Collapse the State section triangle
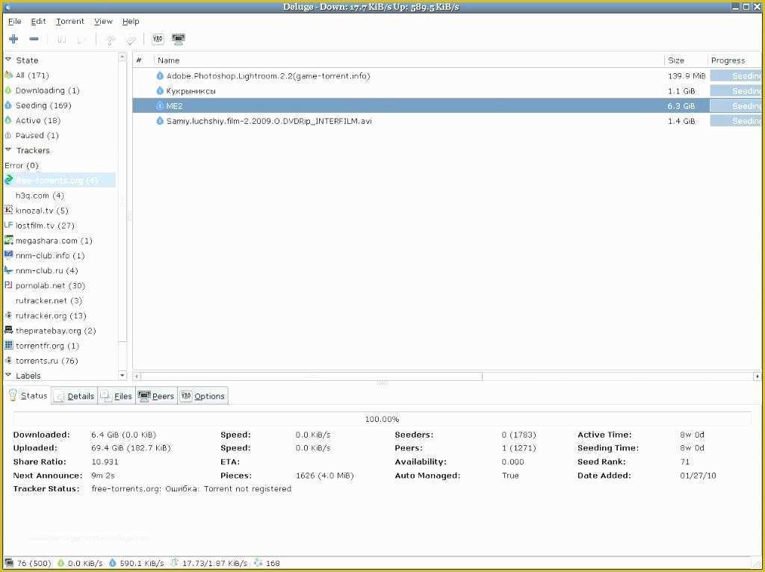This screenshot has width=765, height=572. (x=8, y=60)
